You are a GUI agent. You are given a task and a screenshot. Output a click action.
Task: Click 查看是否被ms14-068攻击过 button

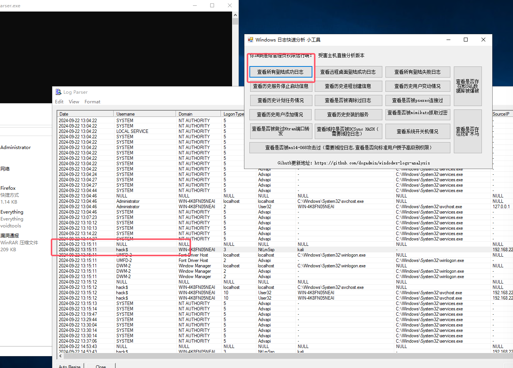point(350,148)
